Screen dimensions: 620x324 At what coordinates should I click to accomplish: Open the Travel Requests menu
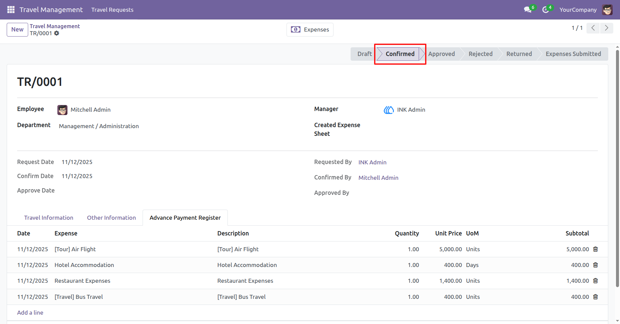(x=112, y=10)
